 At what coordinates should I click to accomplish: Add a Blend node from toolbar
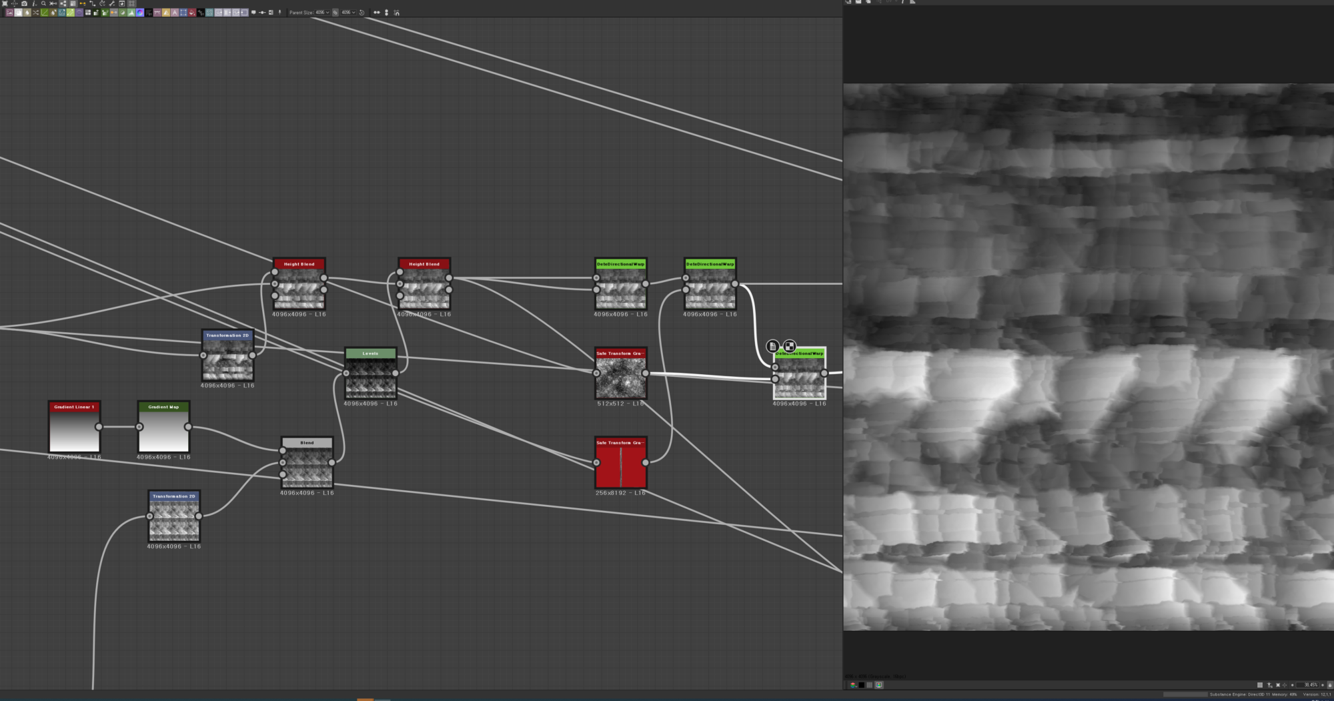tap(18, 13)
